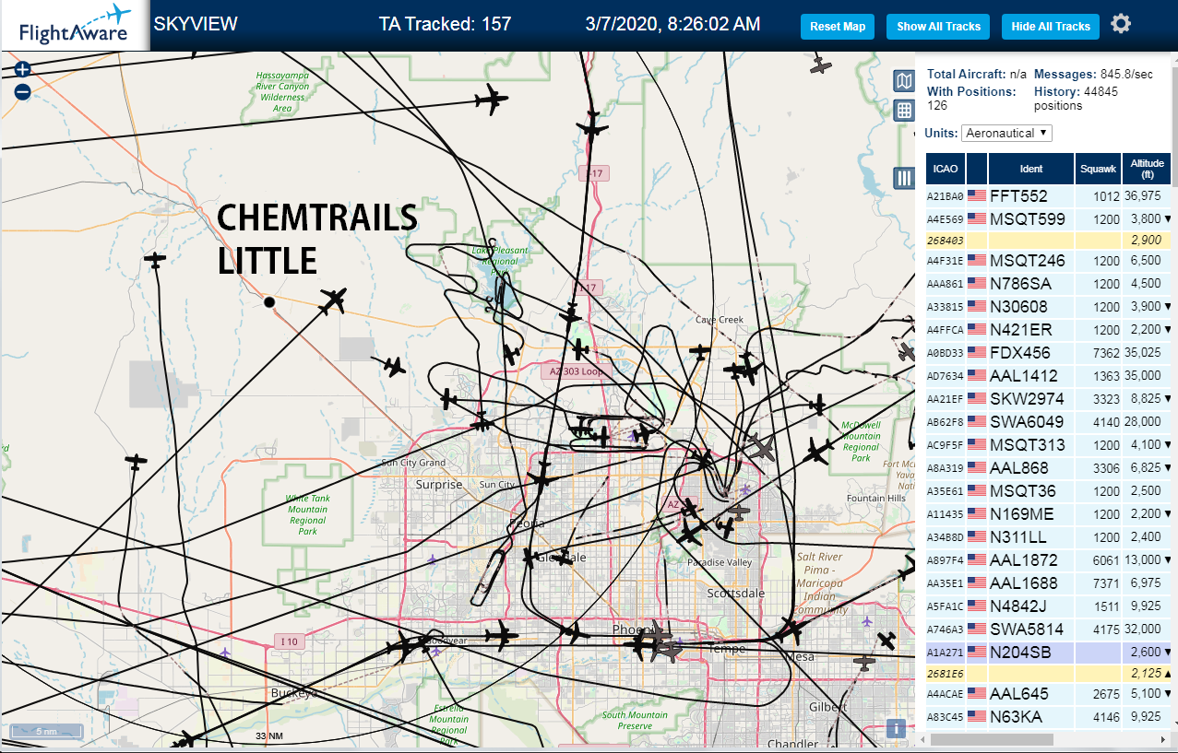The height and width of the screenshot is (753, 1178).
Task: Click the History 44845 positions text
Action: pyautogui.click(x=1076, y=99)
